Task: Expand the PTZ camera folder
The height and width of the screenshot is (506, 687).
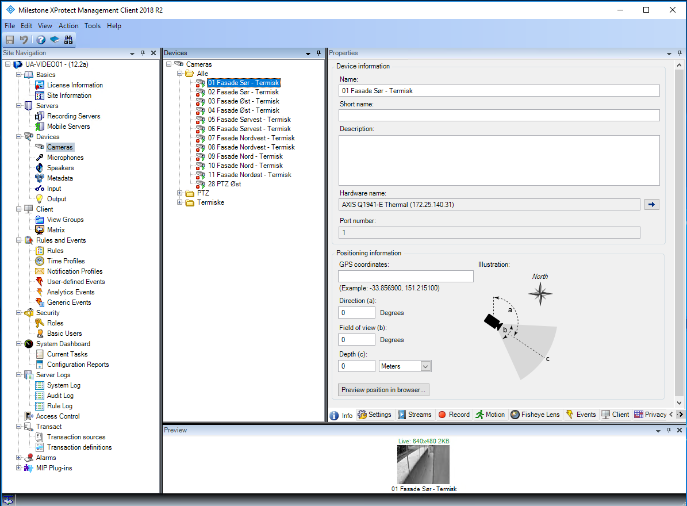Action: [x=179, y=193]
